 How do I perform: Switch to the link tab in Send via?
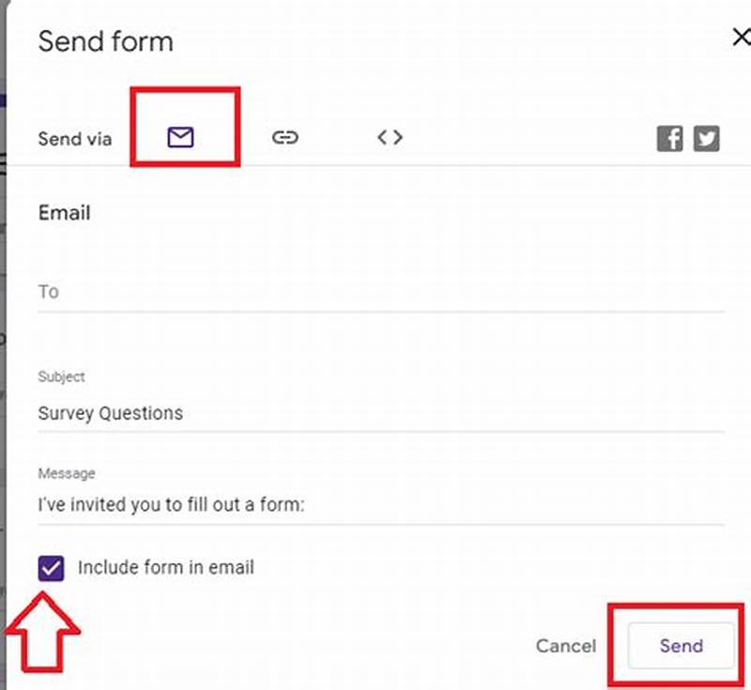tap(285, 137)
